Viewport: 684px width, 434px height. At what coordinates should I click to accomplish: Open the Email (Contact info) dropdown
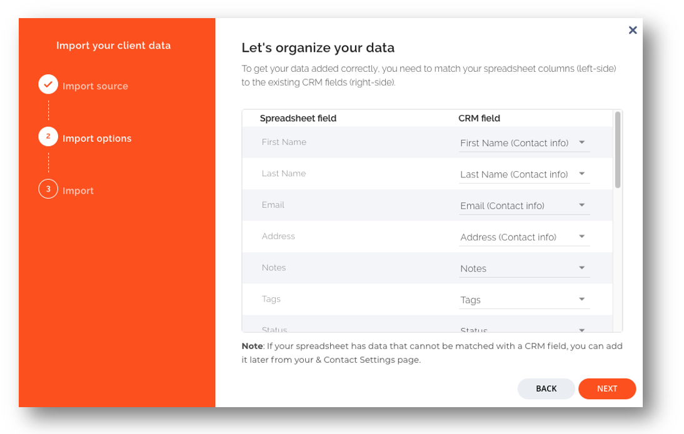[524, 205]
